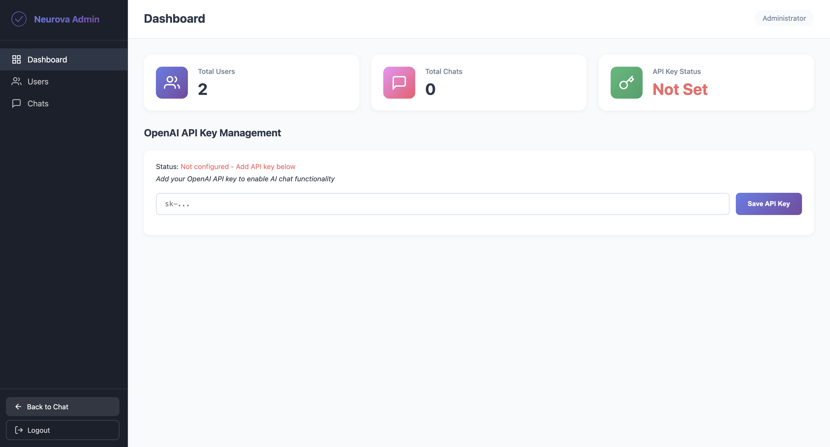This screenshot has width=830, height=447.
Task: Click the Logout exit icon
Action: click(19, 430)
